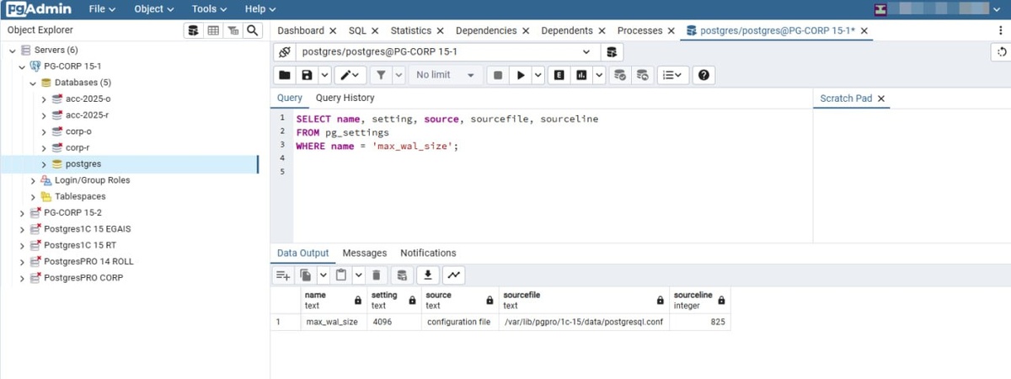Screen dimensions: 1011x379
Task: Open the Macros list dropdown
Action: pyautogui.click(x=672, y=75)
